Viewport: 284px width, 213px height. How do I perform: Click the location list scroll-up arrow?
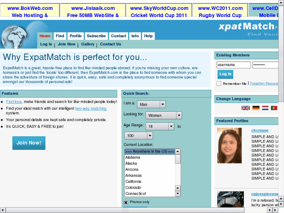coord(178,152)
